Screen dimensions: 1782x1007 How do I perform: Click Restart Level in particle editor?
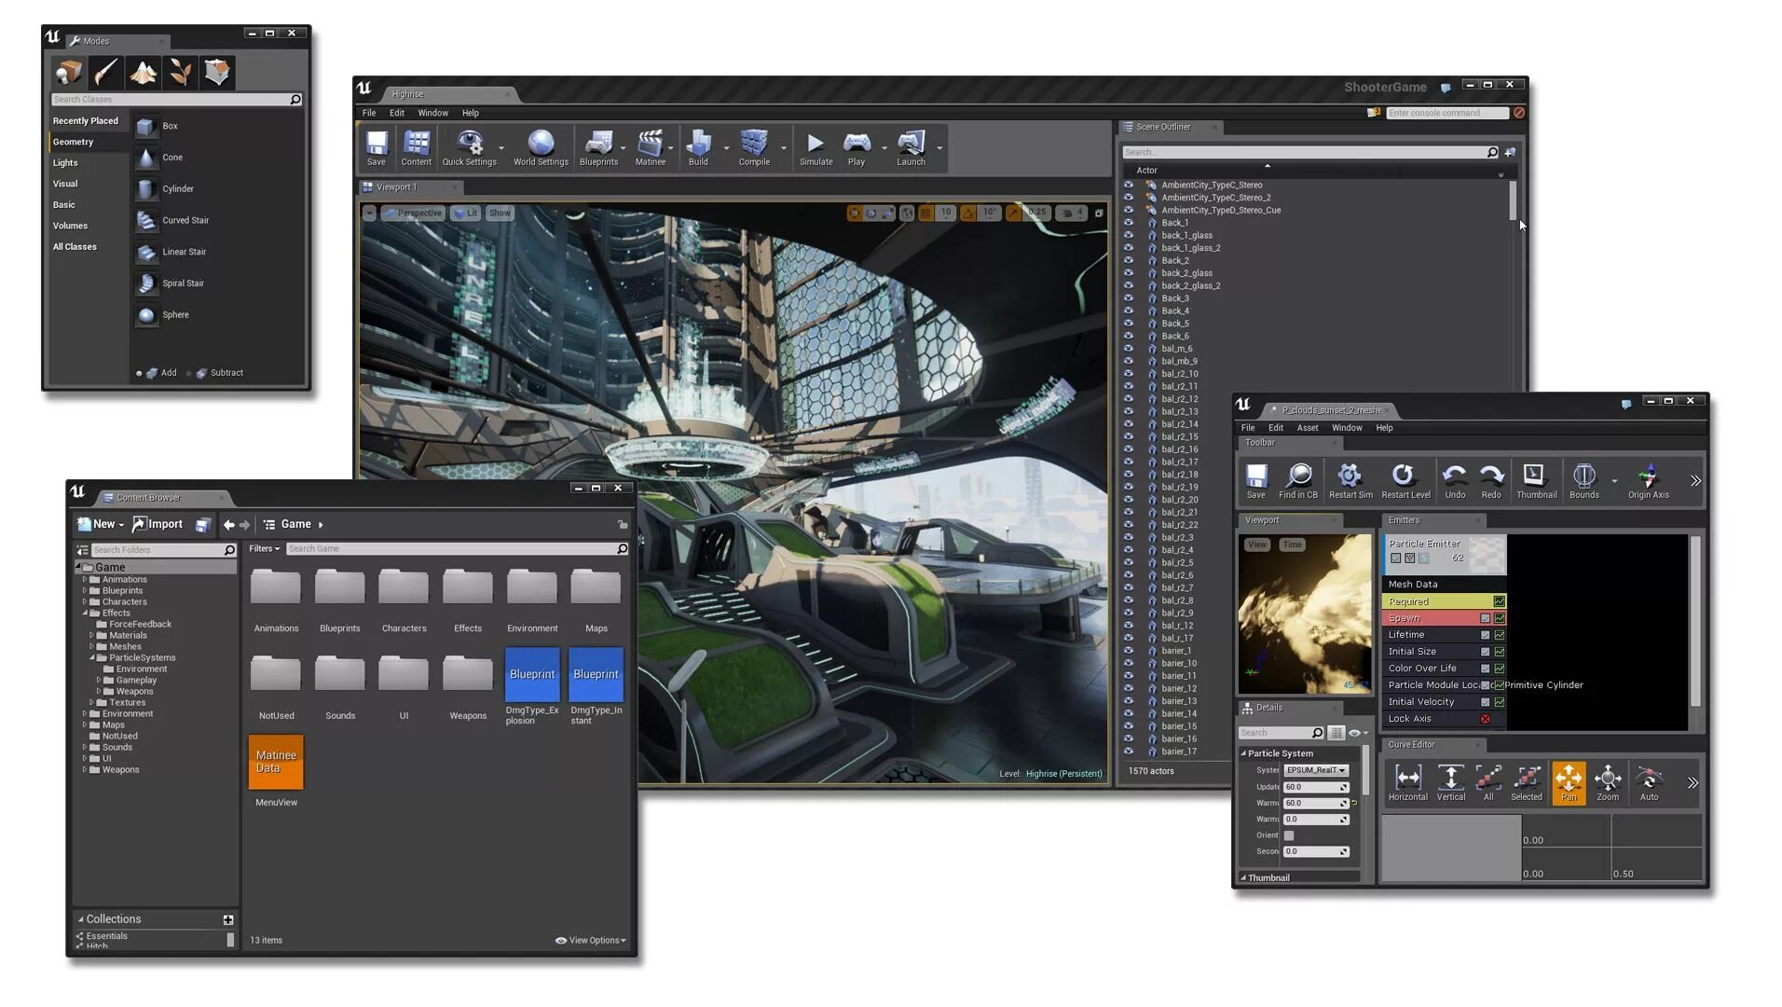(x=1405, y=481)
